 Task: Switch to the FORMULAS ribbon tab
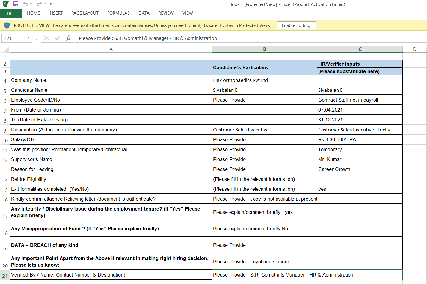[x=118, y=13]
